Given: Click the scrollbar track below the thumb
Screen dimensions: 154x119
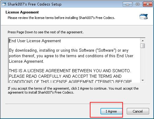Looking at the screenshot, I should pyautogui.click(x=143, y=63).
